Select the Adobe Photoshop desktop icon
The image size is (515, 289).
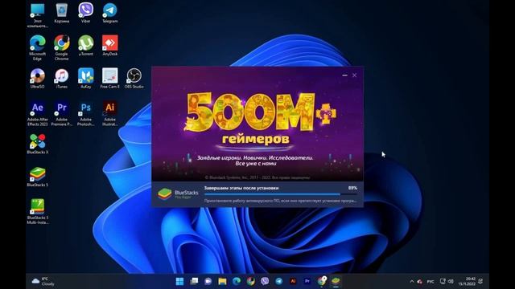tap(86, 114)
